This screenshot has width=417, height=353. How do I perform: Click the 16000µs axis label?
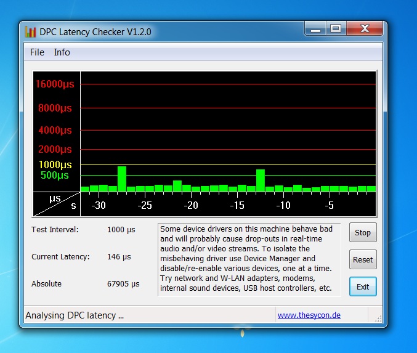click(55, 84)
